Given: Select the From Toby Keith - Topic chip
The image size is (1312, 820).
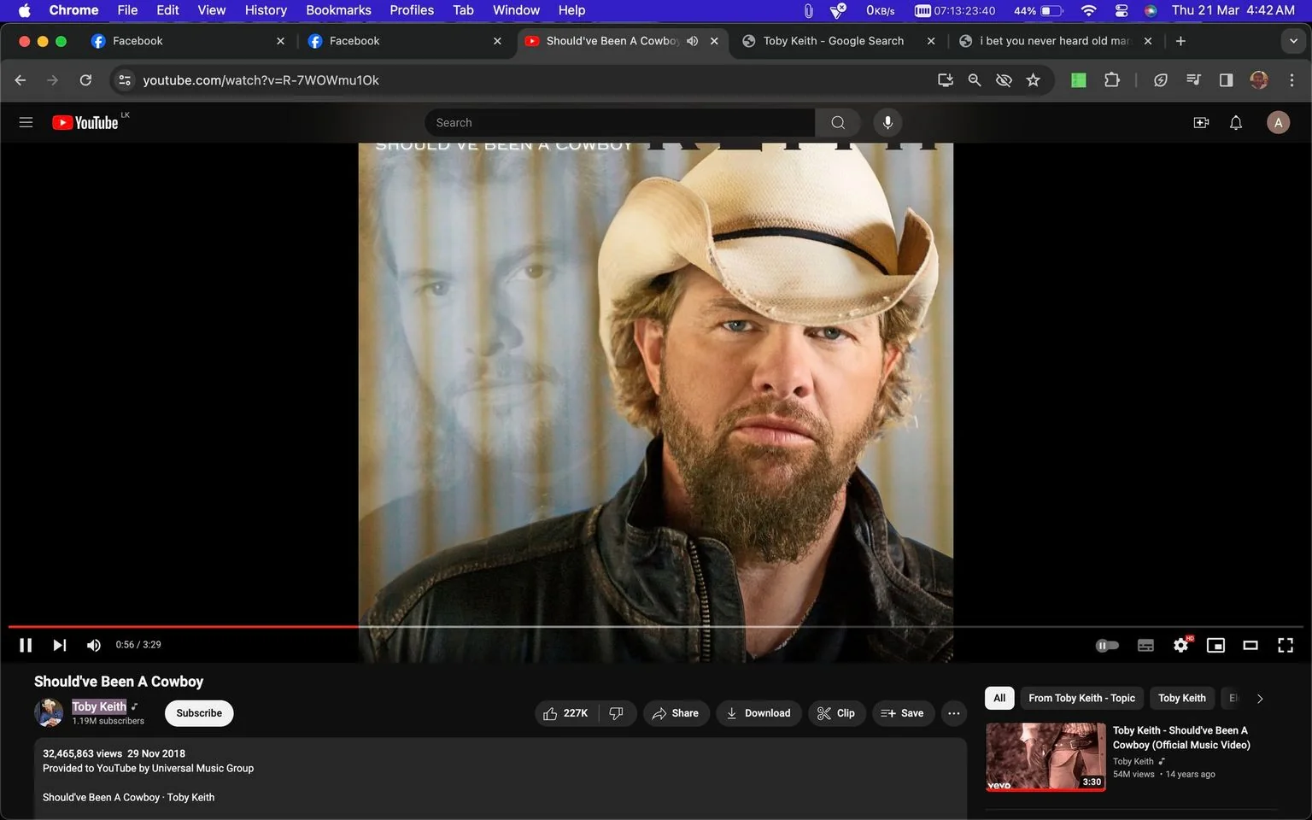Looking at the screenshot, I should (1081, 698).
